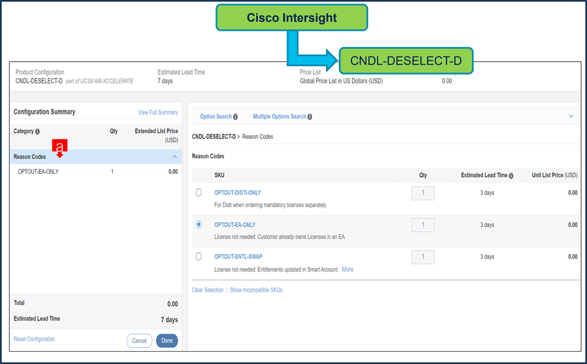The height and width of the screenshot is (364, 587).
Task: Click the OPTOUT-EA-ONLY quantity field
Action: point(423,225)
